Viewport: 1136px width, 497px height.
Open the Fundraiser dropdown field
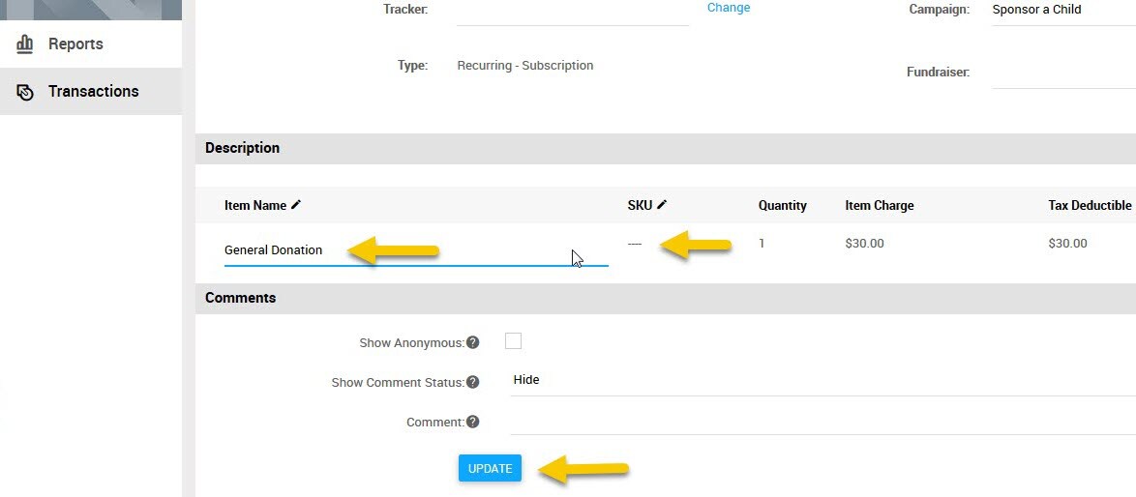click(x=1063, y=73)
